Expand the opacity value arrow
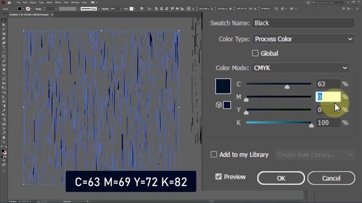The height and width of the screenshot is (203, 362). [x=120, y=9]
